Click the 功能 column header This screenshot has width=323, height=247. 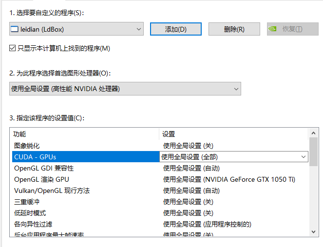click(x=20, y=134)
